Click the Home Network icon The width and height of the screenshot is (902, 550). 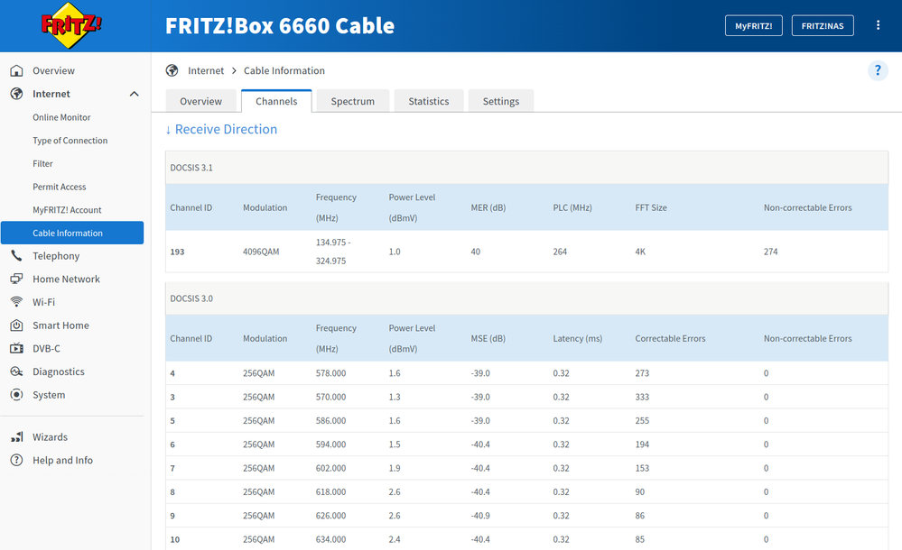tap(16, 280)
